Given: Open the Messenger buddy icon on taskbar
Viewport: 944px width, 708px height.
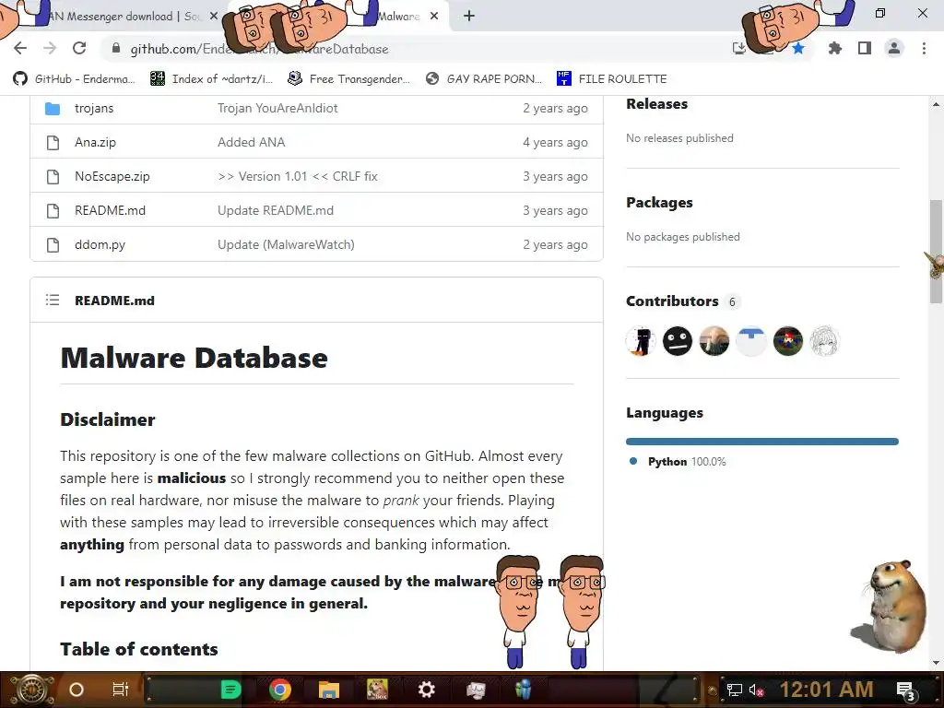Looking at the screenshot, I should 524,690.
